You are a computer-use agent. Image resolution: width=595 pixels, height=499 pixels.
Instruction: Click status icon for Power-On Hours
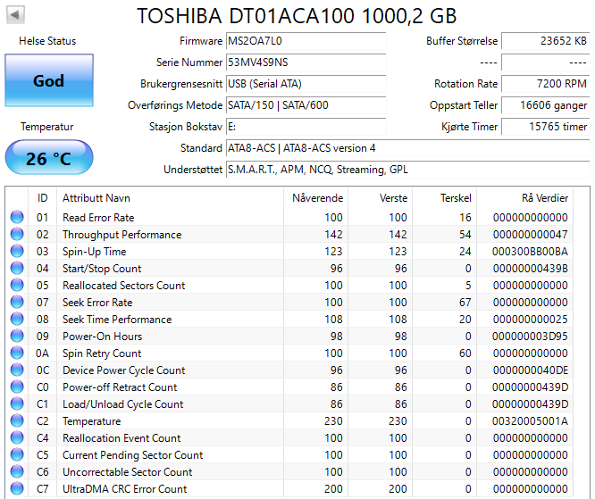(x=17, y=337)
